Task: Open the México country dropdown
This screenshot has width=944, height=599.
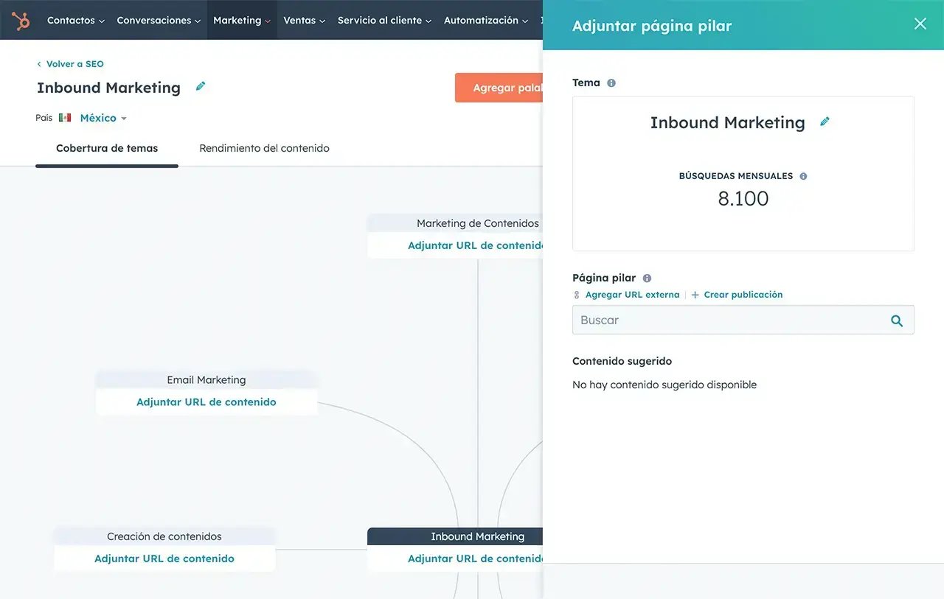Action: 103,118
